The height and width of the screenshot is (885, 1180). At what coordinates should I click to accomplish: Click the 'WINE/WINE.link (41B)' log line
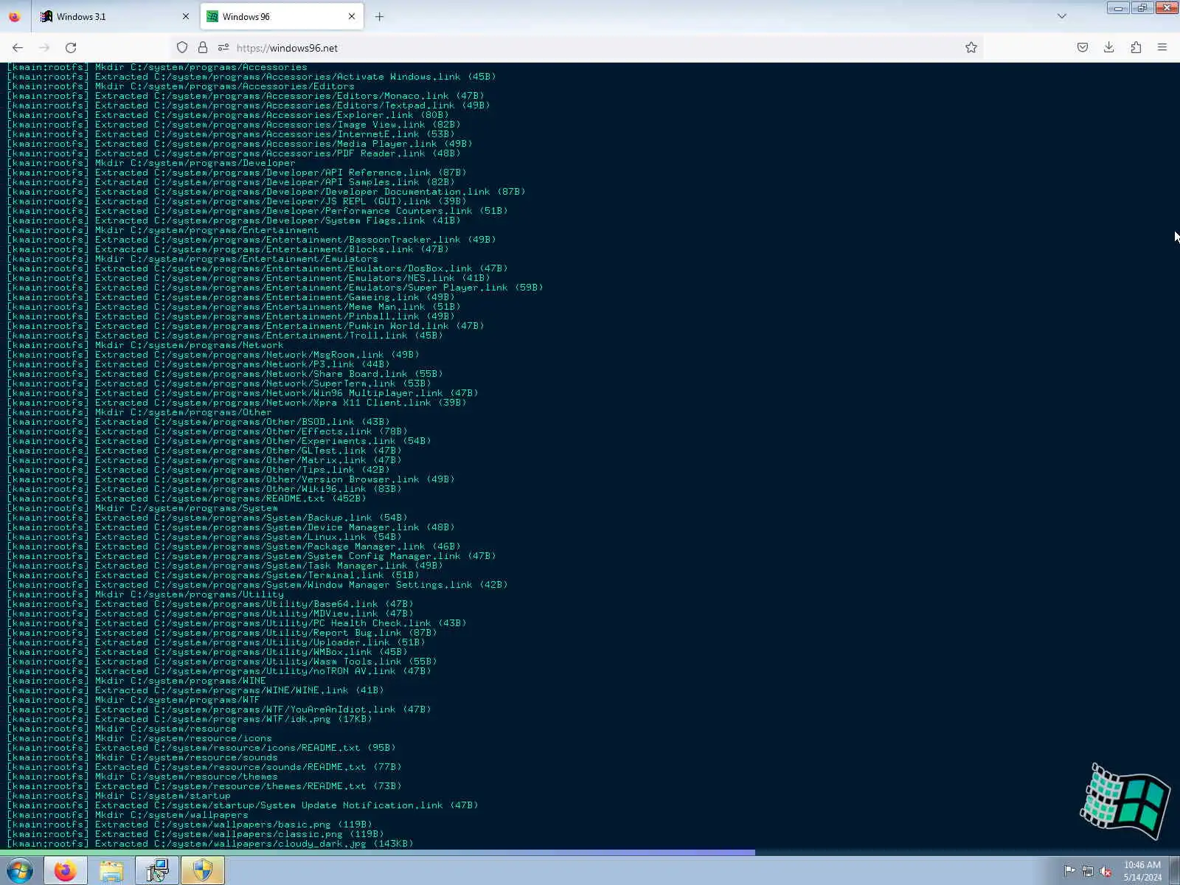195,690
